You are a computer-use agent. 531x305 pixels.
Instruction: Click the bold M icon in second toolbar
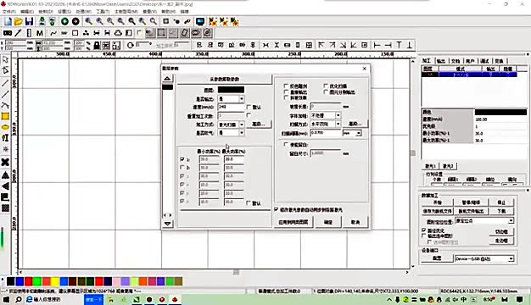[40, 33]
